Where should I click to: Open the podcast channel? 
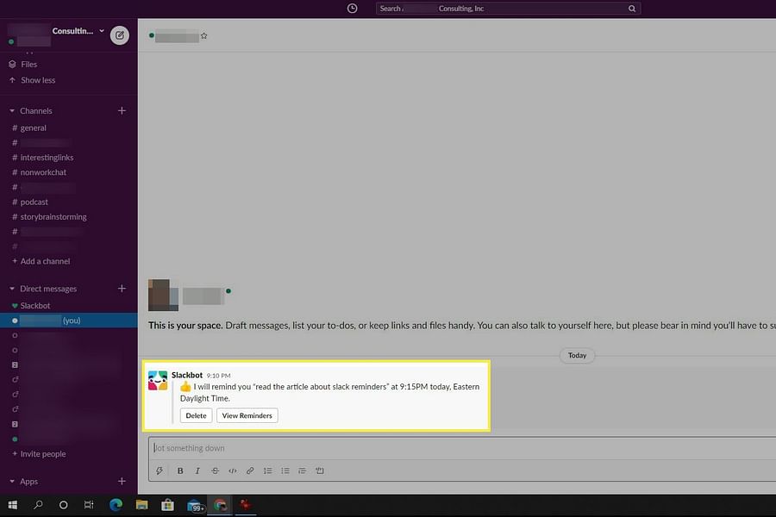pyautogui.click(x=34, y=202)
